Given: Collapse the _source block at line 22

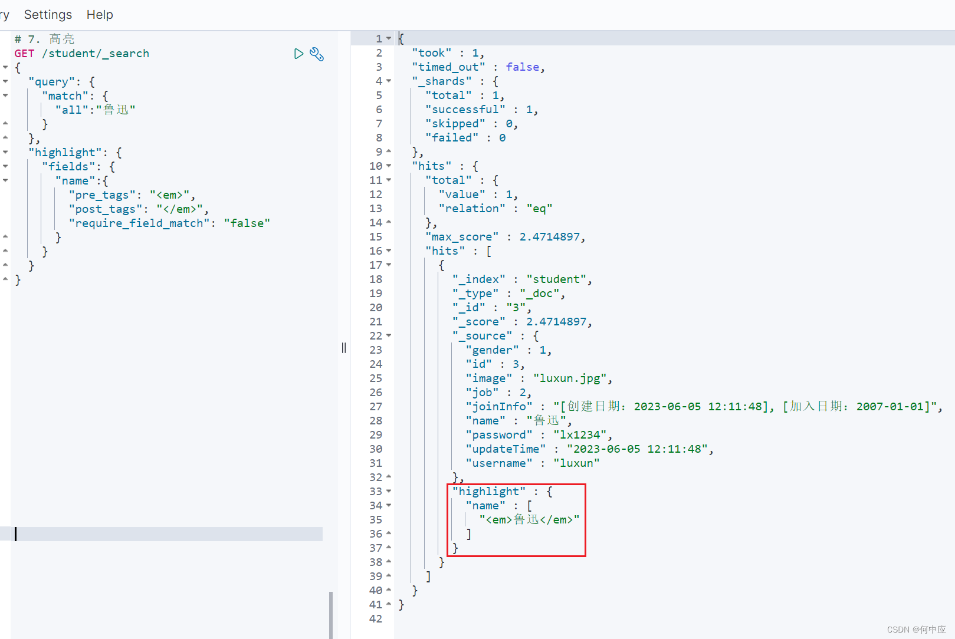Looking at the screenshot, I should (x=389, y=335).
